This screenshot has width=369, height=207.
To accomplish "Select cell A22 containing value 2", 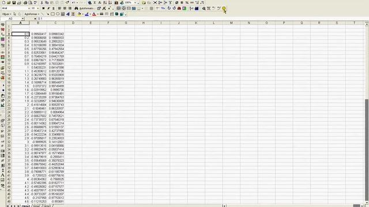I will (21, 105).
